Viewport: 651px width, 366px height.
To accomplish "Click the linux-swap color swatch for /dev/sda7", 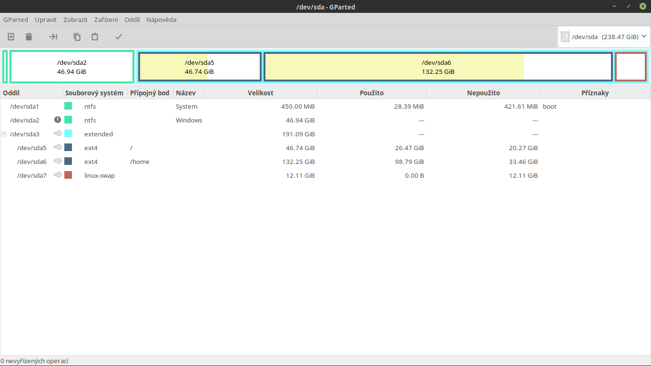I will coord(68,175).
